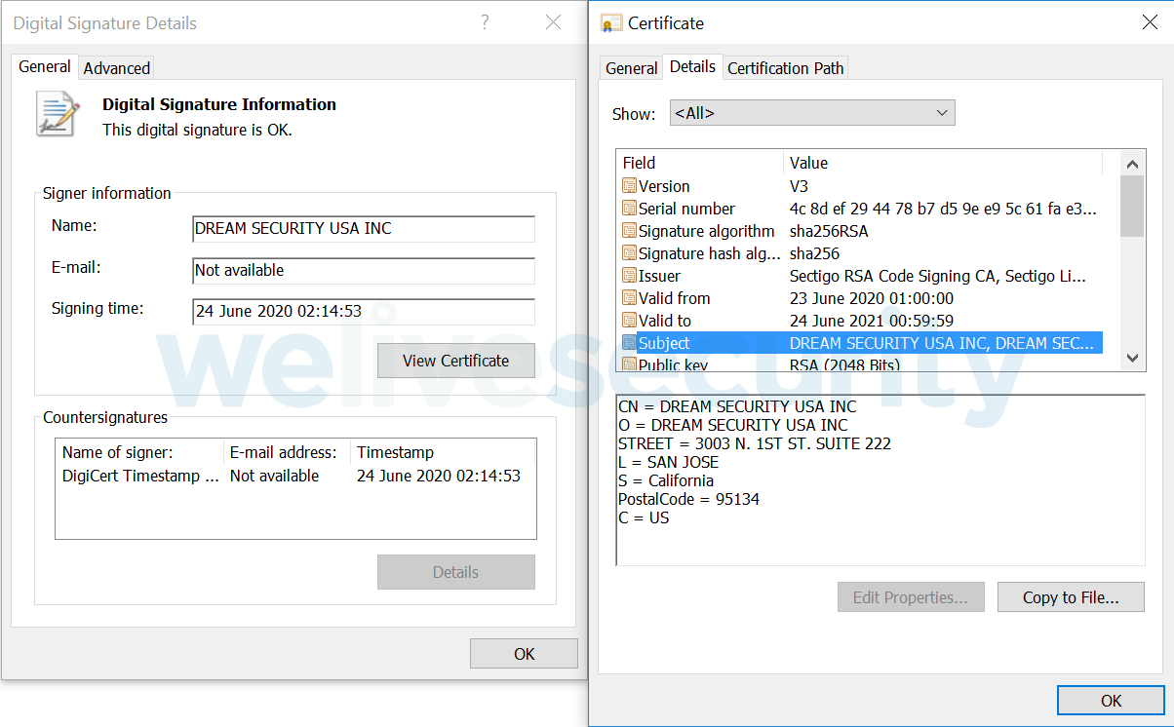Image resolution: width=1174 pixels, height=727 pixels.
Task: Open the Show filter dropdown
Action: [811, 113]
